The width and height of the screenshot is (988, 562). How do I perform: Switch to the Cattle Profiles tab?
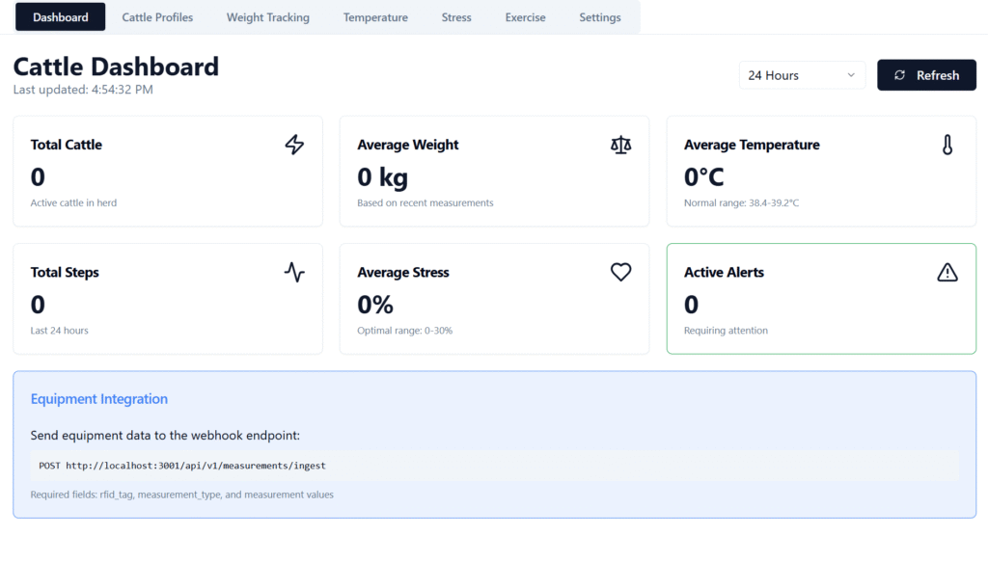point(157,17)
